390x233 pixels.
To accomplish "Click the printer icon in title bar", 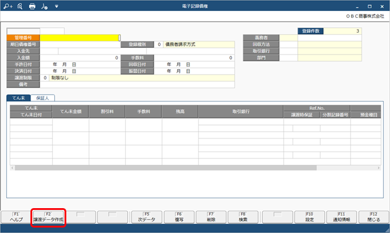I will [32, 6].
